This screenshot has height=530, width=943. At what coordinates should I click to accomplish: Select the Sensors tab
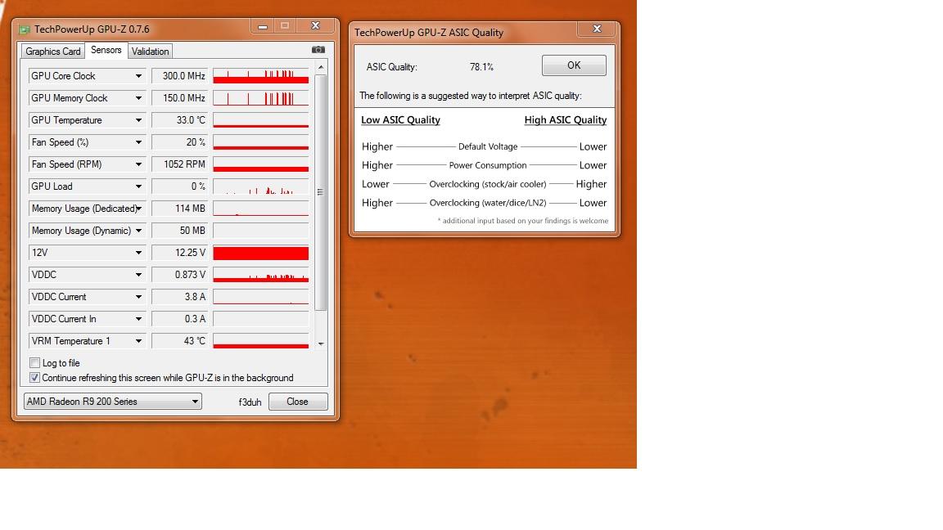[x=106, y=50]
